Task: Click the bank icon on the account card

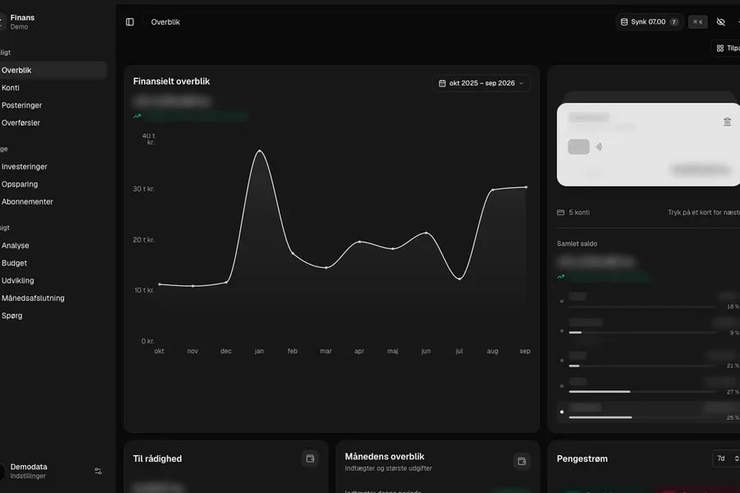Action: coord(728,122)
